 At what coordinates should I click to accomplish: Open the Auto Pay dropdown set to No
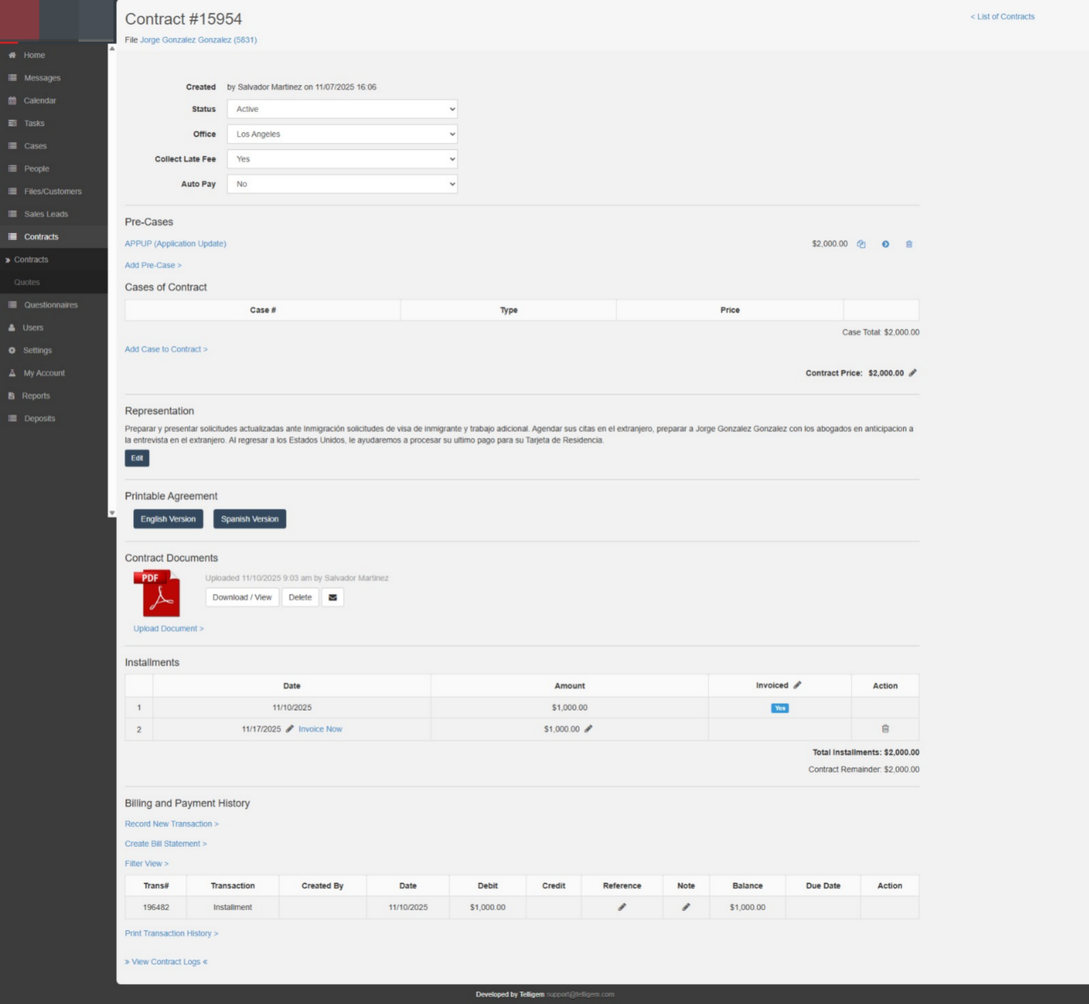point(342,184)
